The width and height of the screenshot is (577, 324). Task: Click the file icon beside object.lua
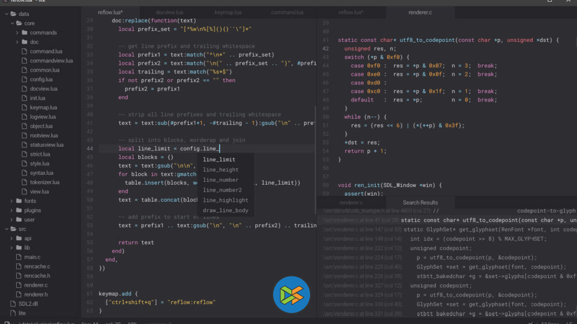point(24,126)
